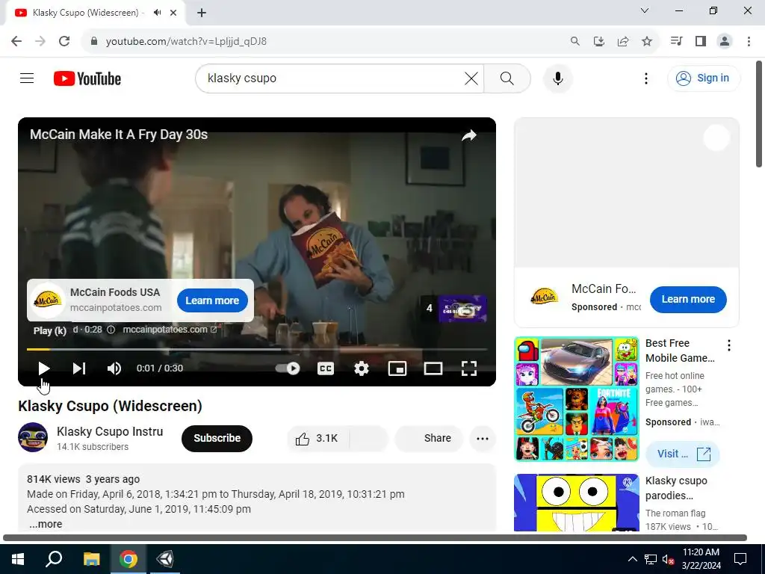
Task: Open File Explorer from taskbar
Action: [91, 559]
